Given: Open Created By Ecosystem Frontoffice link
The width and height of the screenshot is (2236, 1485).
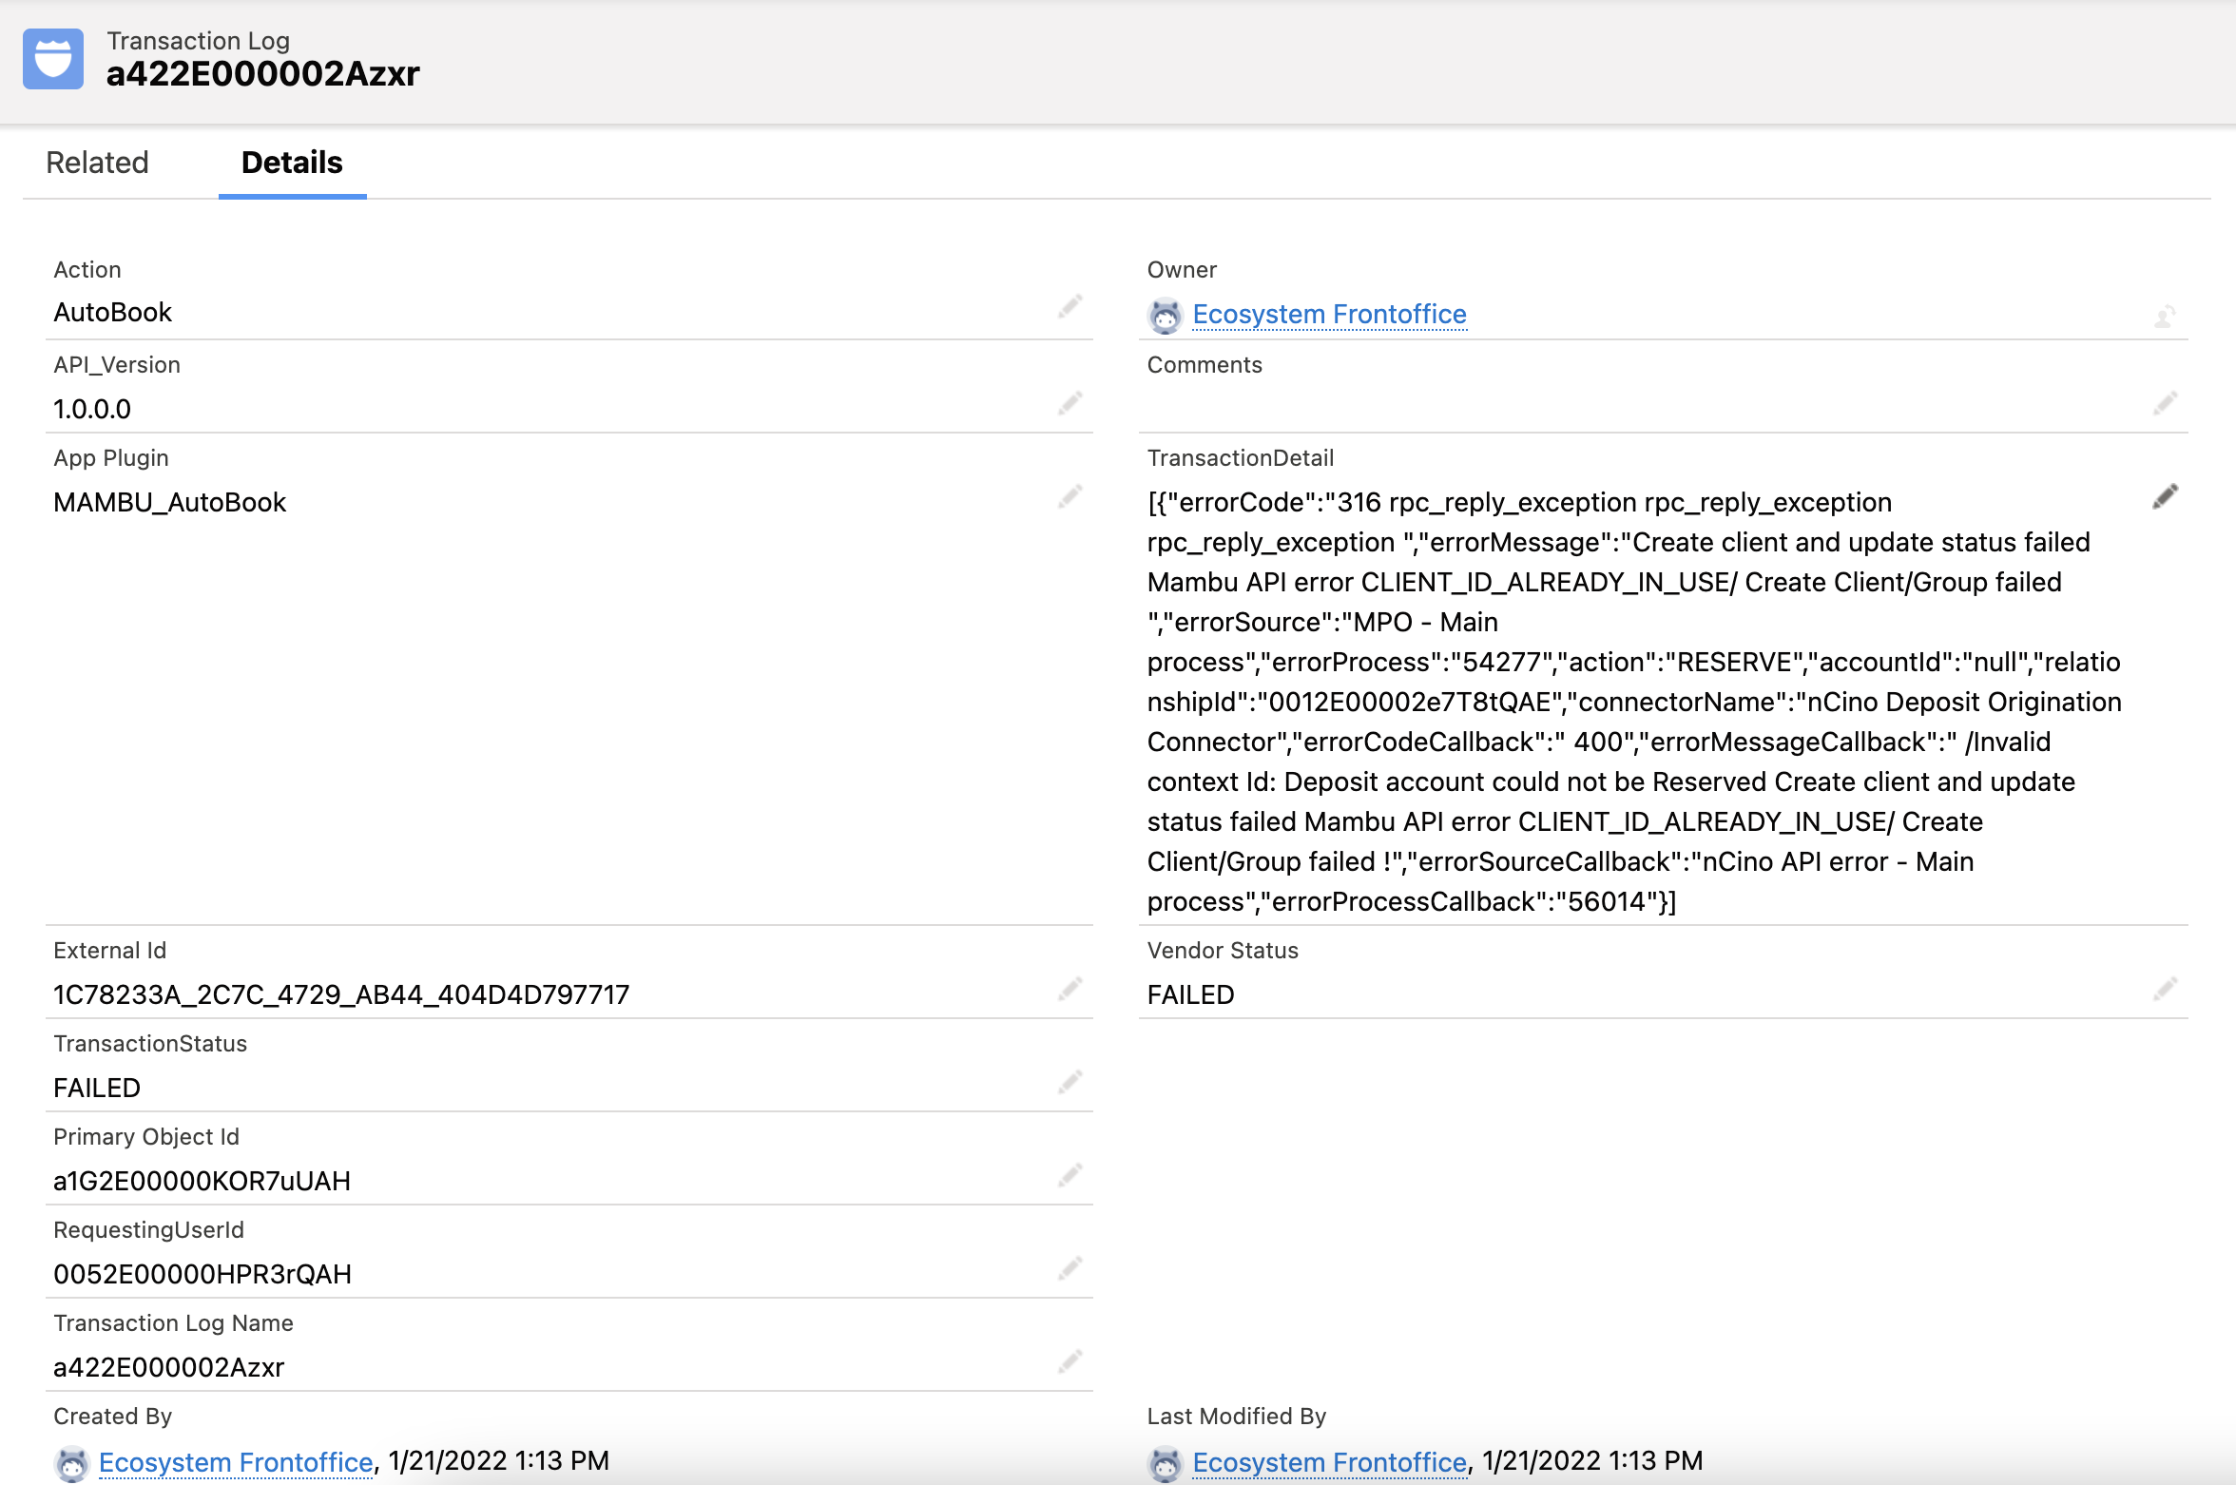Looking at the screenshot, I should pyautogui.click(x=232, y=1462).
